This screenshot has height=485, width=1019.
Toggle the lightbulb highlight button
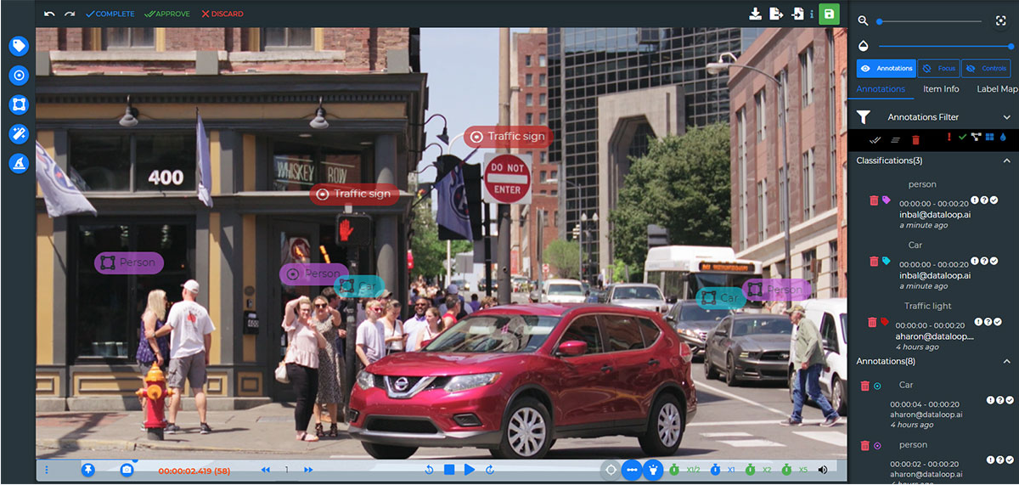click(x=652, y=469)
